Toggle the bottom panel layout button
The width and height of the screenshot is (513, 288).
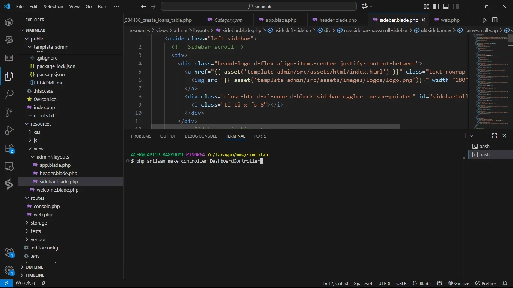pyautogui.click(x=446, y=6)
